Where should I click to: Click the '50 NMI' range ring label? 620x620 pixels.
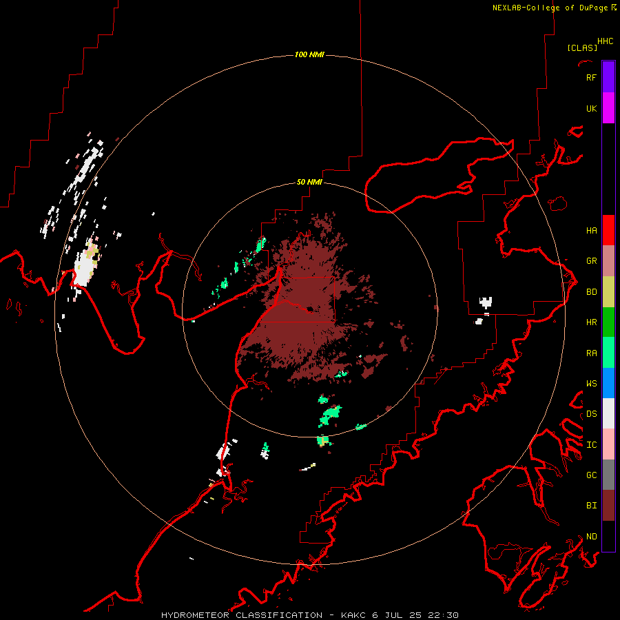pyautogui.click(x=309, y=182)
